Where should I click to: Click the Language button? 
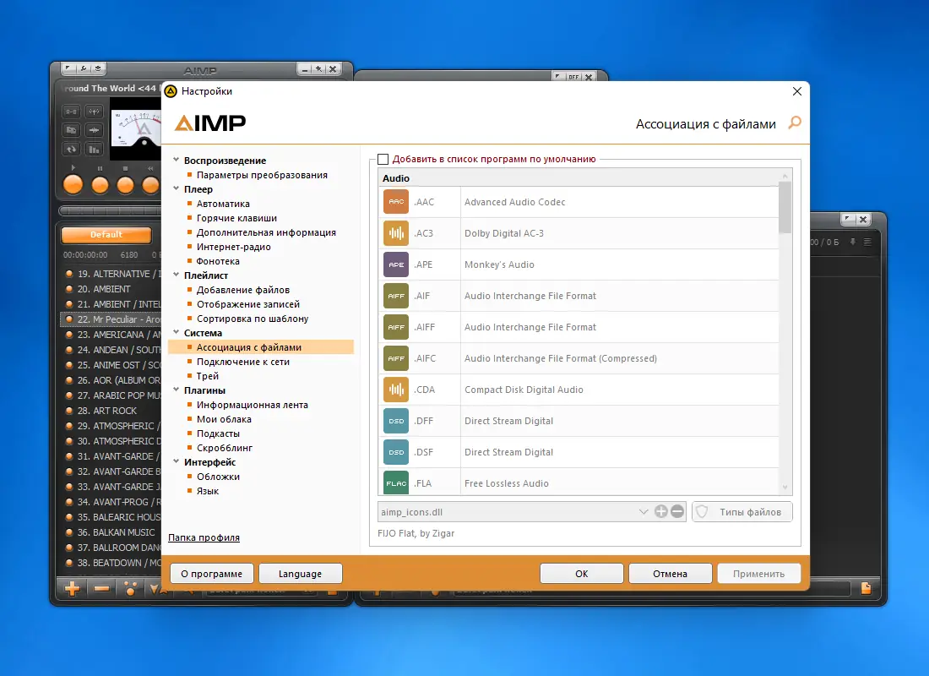(300, 574)
